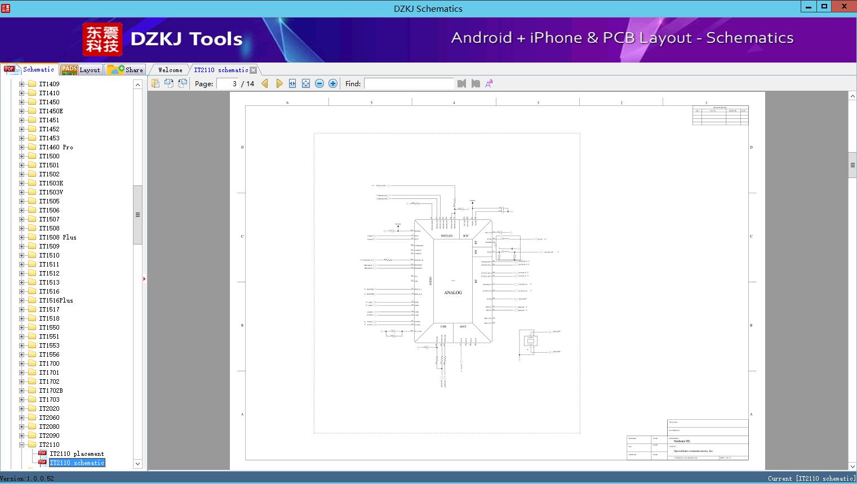Go to previous page with yellow arrow icon

[x=265, y=83]
